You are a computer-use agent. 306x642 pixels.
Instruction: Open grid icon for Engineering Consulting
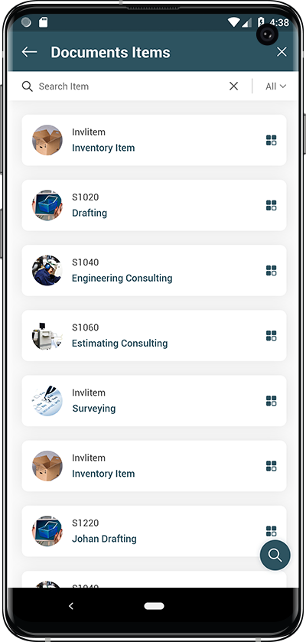[x=272, y=271]
